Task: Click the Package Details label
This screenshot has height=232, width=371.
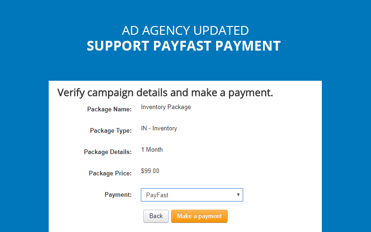Action: (108, 152)
